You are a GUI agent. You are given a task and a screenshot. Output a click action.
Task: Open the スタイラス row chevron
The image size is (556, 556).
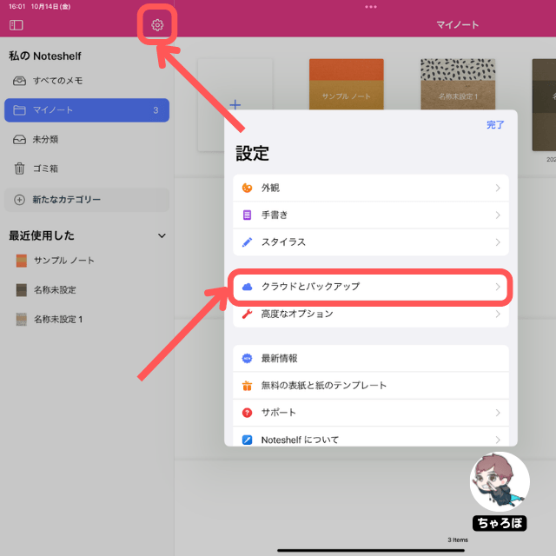[x=498, y=242]
